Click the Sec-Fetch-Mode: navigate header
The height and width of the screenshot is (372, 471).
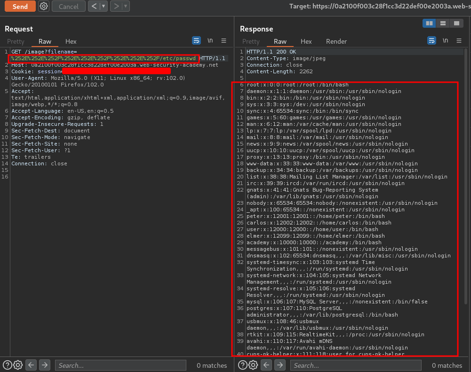[x=51, y=137]
